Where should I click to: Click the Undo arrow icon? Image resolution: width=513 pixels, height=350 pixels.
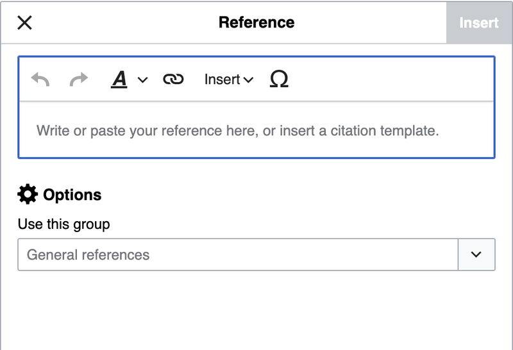pyautogui.click(x=40, y=79)
